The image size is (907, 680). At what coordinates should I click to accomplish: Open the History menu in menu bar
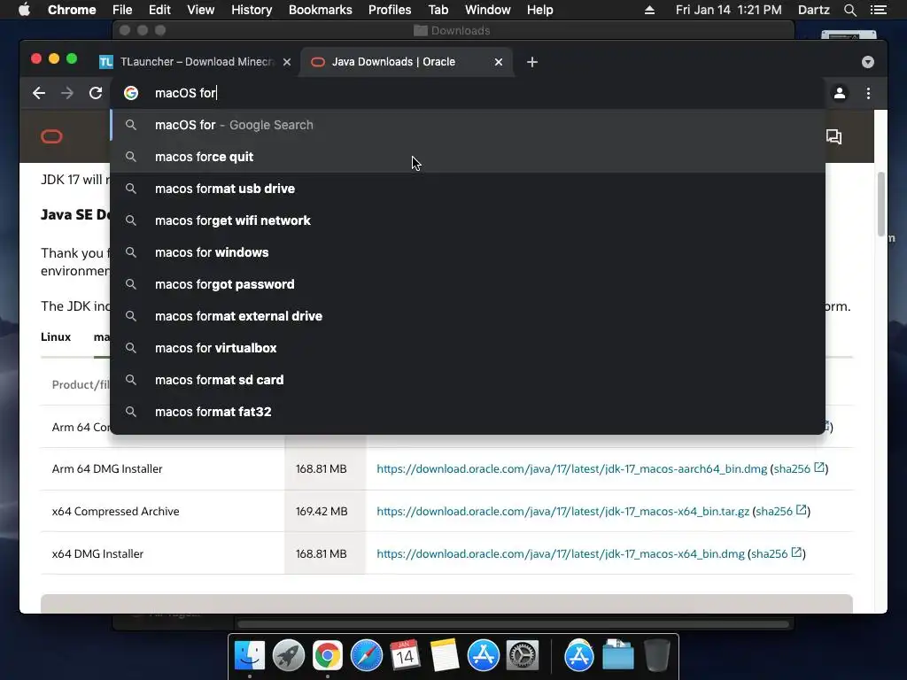(252, 10)
